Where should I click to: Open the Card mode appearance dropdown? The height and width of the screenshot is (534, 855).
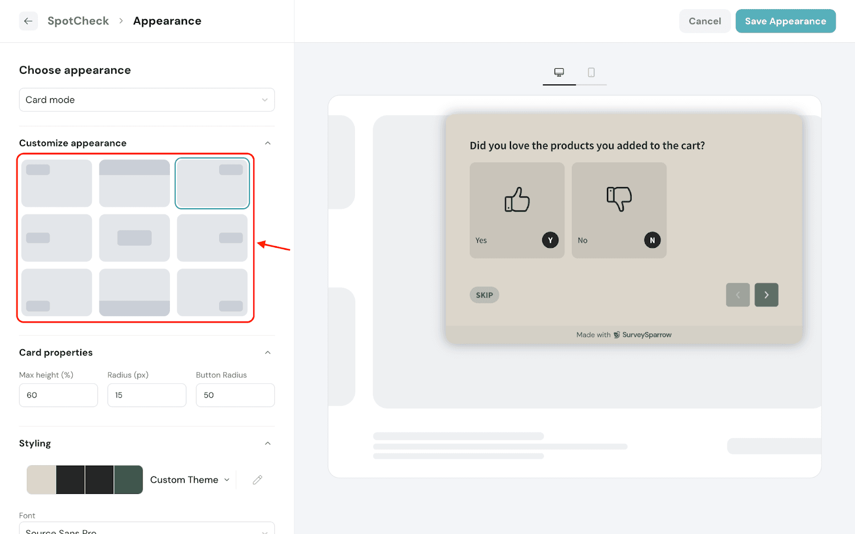click(147, 100)
